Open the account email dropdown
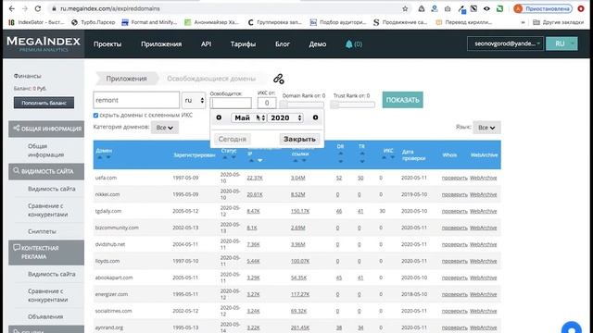593x333 pixels. click(x=505, y=43)
